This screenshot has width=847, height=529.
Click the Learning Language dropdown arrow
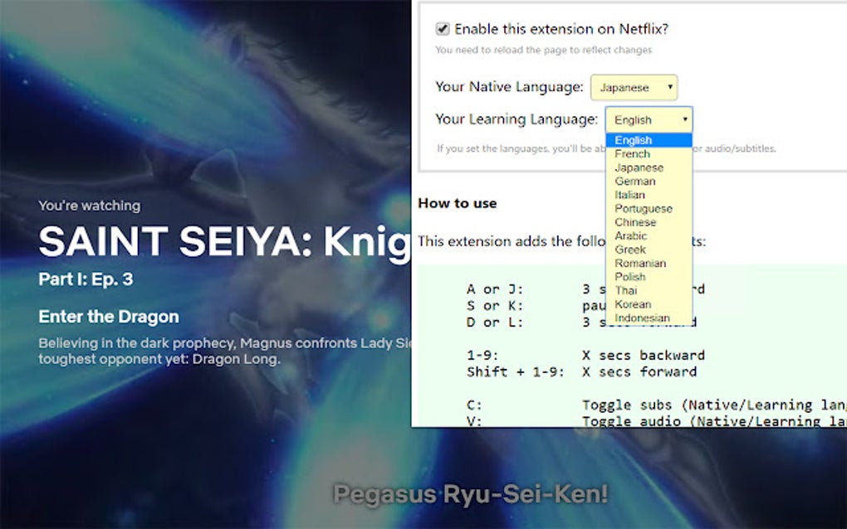coord(685,119)
